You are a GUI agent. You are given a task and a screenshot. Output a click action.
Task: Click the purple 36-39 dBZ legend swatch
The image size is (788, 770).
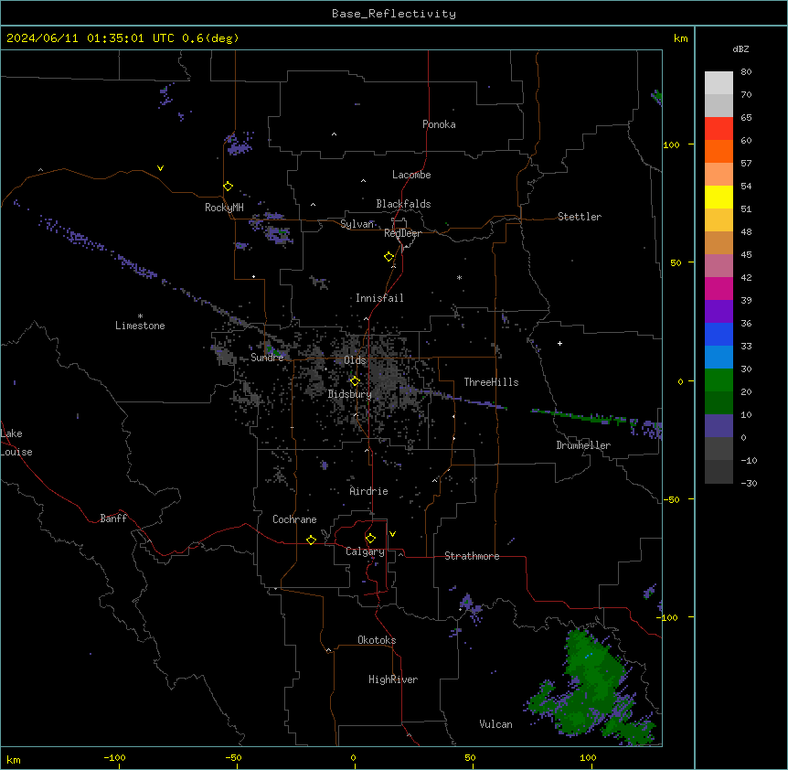[719, 311]
